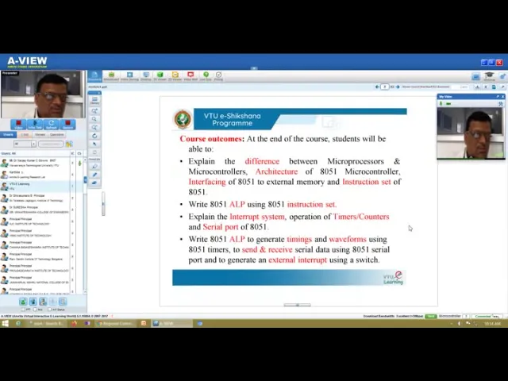Select the annotation eraser tool
The height and width of the screenshot is (381, 508).
[x=94, y=183]
